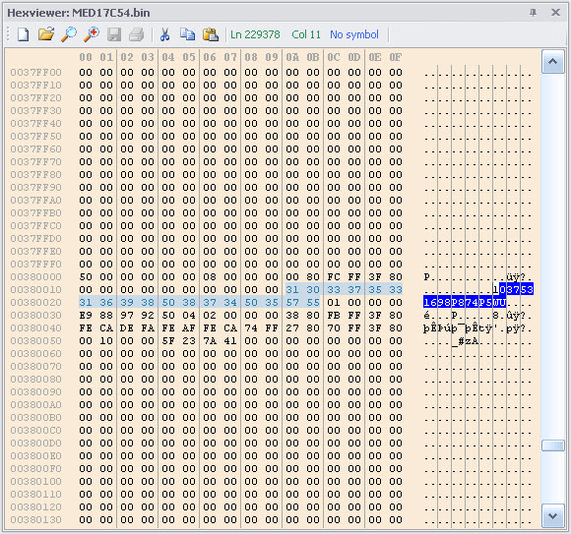Click the 0F column header
The width and height of the screenshot is (571, 534).
396,57
